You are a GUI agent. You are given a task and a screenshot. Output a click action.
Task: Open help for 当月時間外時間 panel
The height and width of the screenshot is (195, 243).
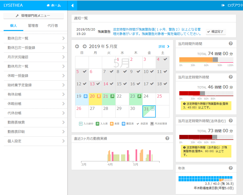(x=230, y=44)
